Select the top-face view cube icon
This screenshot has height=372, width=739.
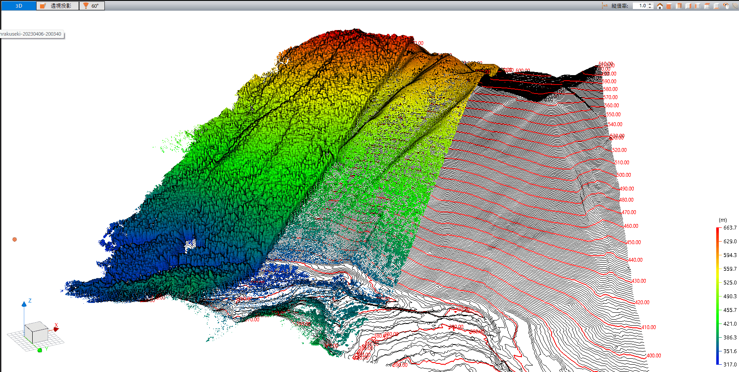point(707,6)
